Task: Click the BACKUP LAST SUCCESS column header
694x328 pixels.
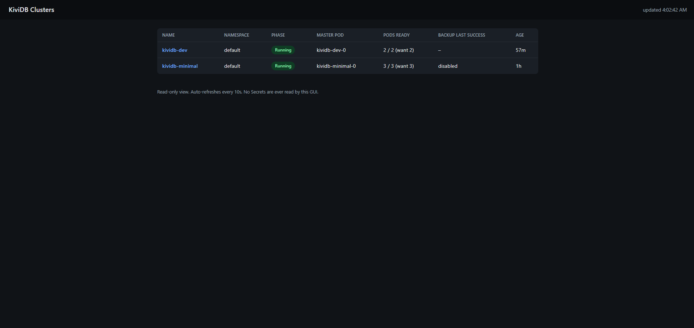Action: [461, 35]
